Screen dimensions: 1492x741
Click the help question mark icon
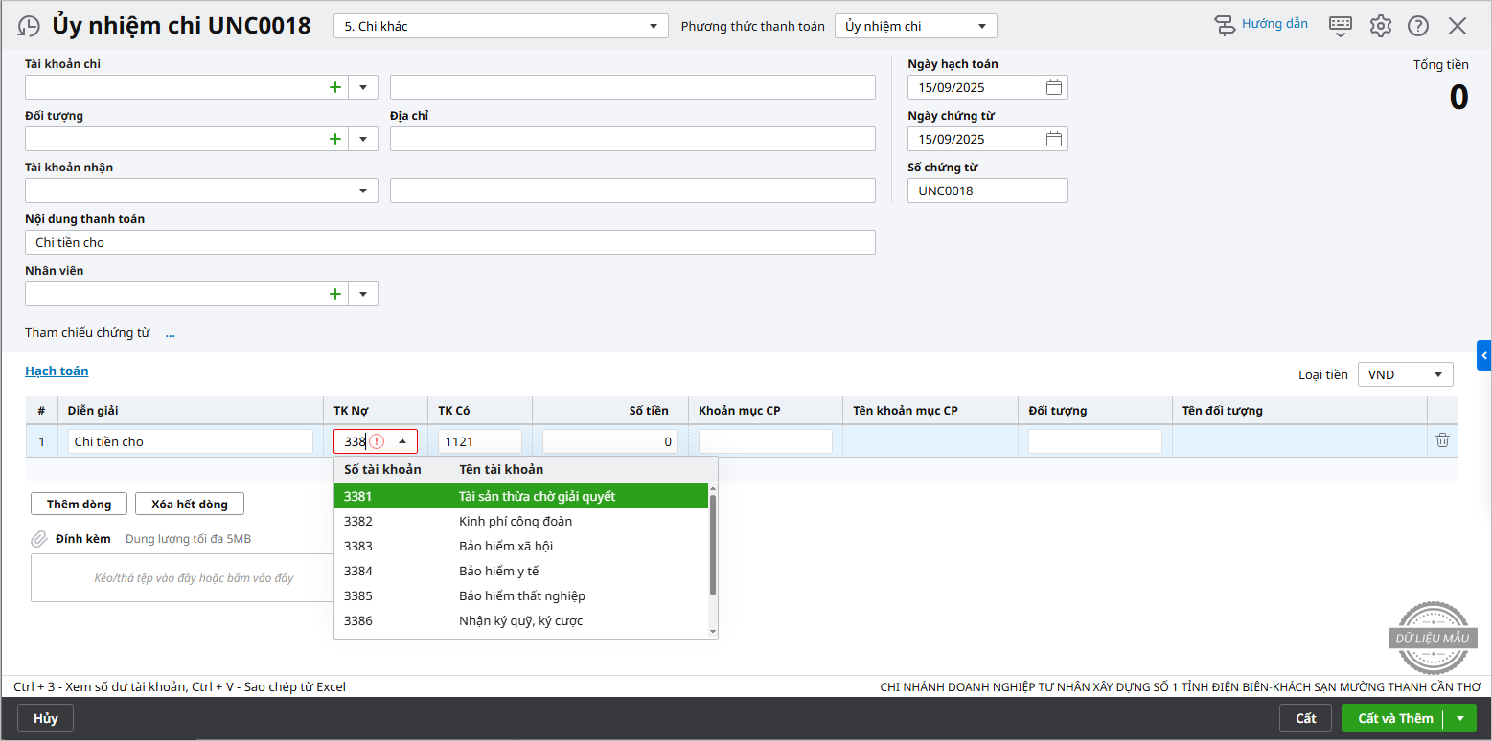[x=1418, y=26]
